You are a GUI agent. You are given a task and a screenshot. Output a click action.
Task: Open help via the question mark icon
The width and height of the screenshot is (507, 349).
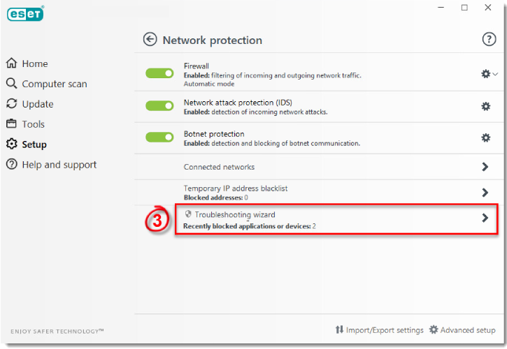pyautogui.click(x=489, y=39)
